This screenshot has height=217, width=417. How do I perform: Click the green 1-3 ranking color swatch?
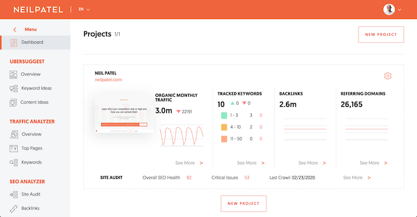[x=224, y=115]
